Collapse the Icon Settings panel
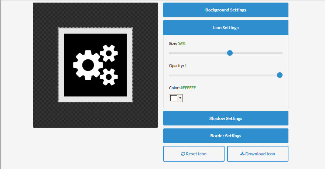This screenshot has height=169, width=325. tap(226, 28)
